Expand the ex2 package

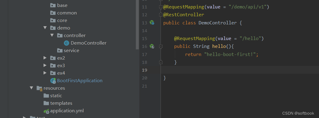[x=45, y=58]
